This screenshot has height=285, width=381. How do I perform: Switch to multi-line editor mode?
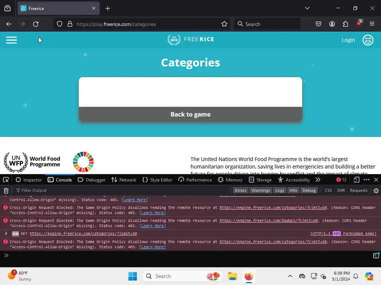click(376, 255)
